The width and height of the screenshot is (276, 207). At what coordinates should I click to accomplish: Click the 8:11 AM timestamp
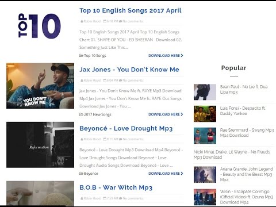(112, 139)
